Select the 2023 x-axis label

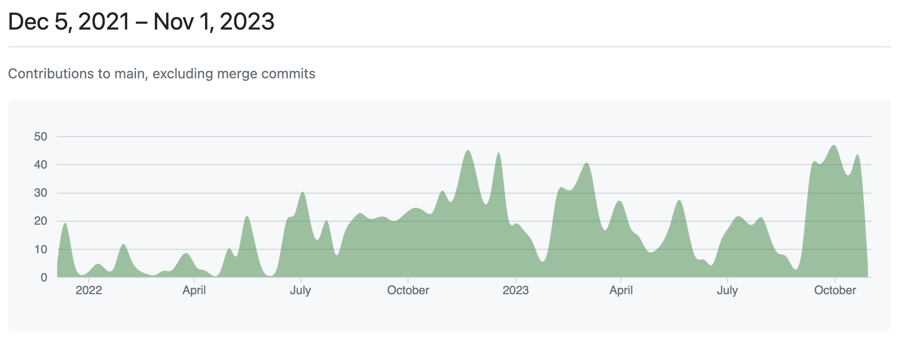coord(516,290)
